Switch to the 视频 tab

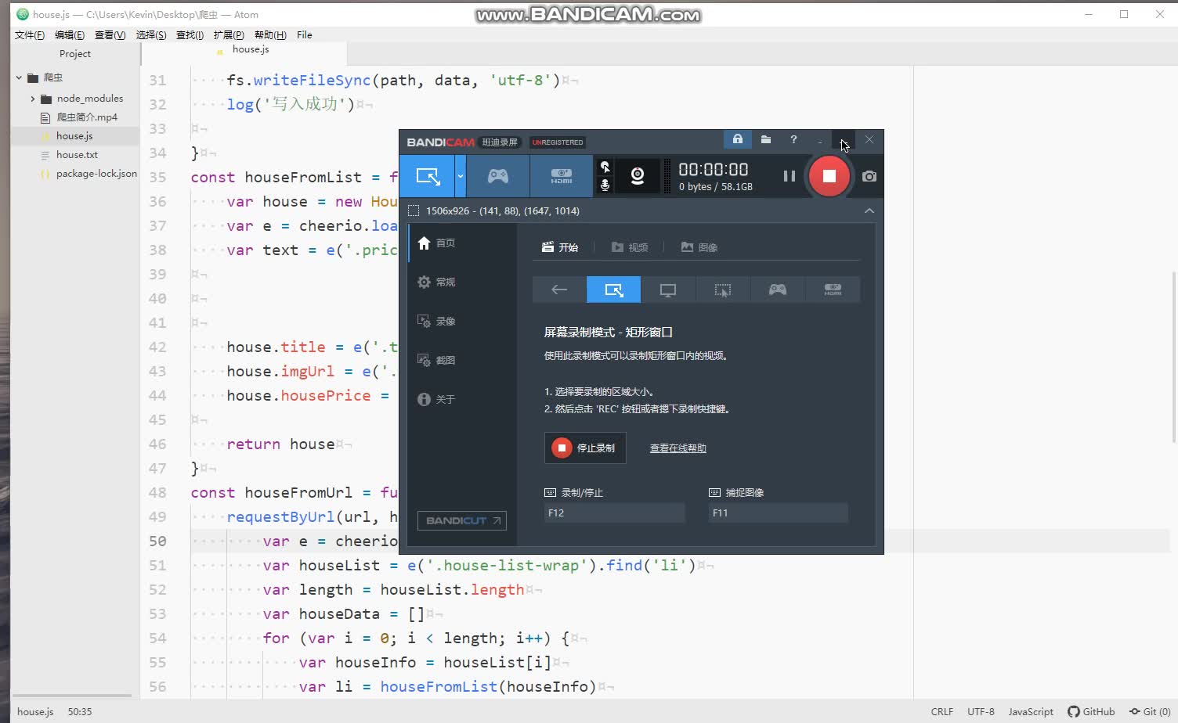pos(630,247)
